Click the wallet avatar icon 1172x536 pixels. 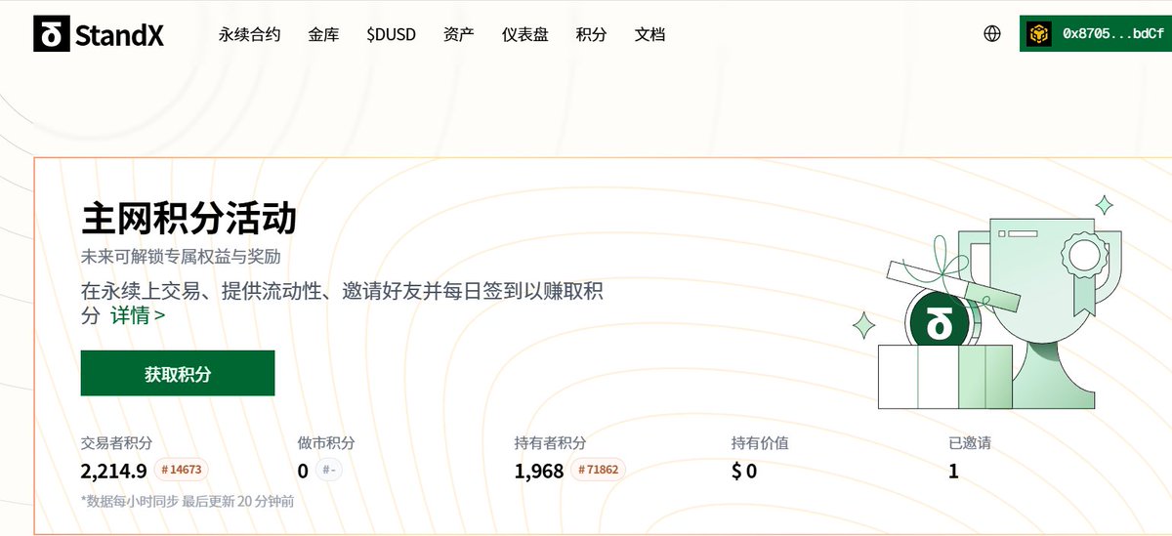tap(1041, 34)
